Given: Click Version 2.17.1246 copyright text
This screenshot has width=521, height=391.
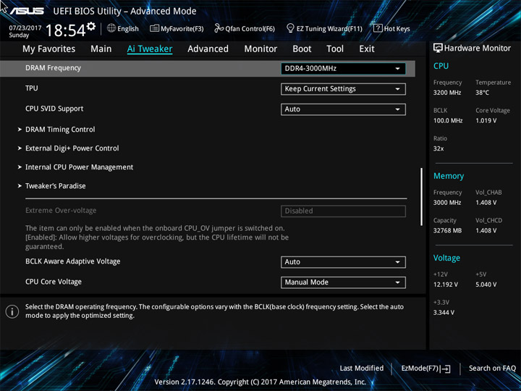Looking at the screenshot, I should (x=260, y=382).
